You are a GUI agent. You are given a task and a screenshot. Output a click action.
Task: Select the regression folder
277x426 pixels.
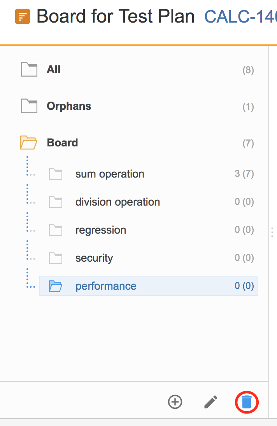(x=101, y=230)
